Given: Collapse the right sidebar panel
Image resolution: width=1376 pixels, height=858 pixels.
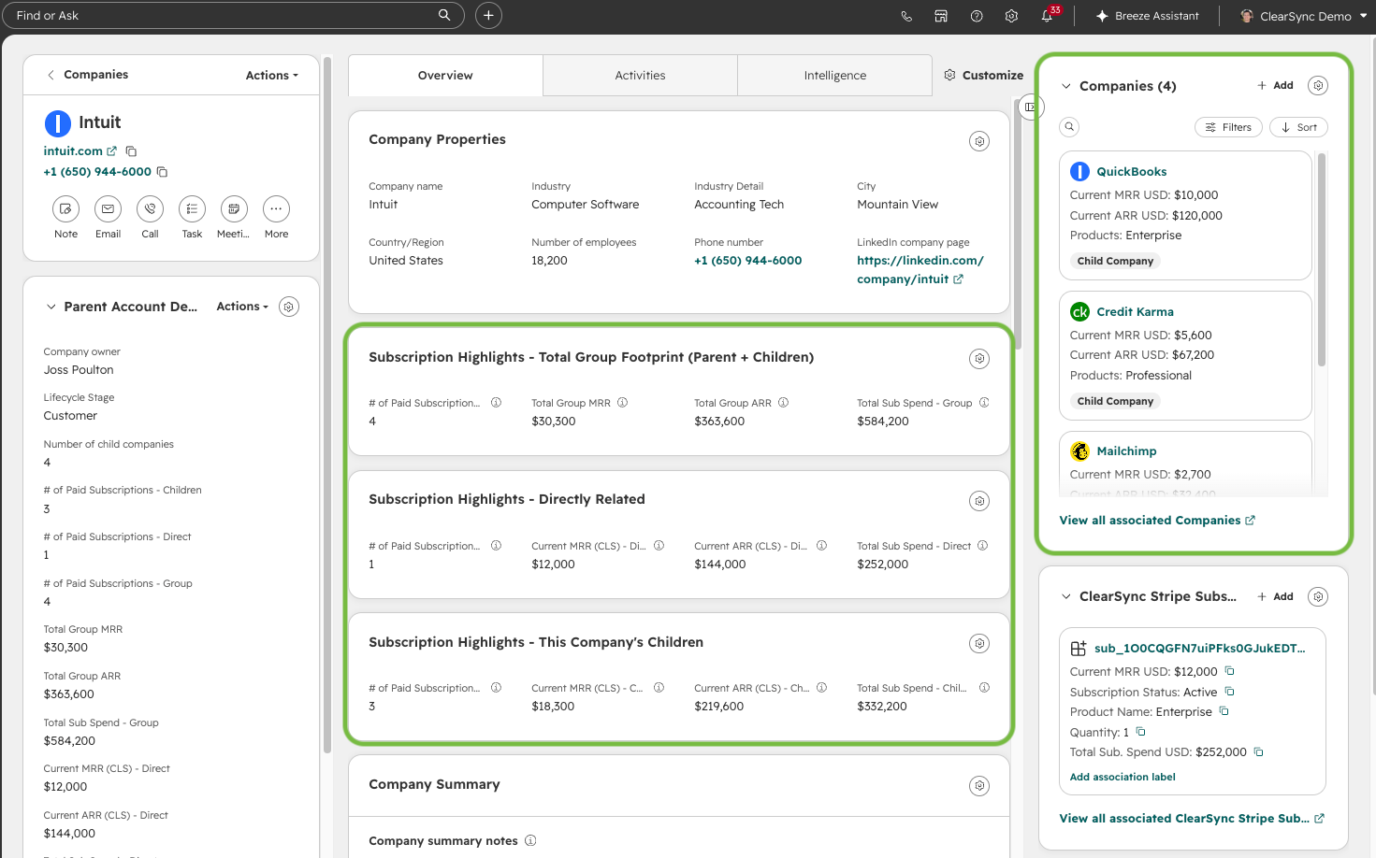Looking at the screenshot, I should tap(1030, 107).
